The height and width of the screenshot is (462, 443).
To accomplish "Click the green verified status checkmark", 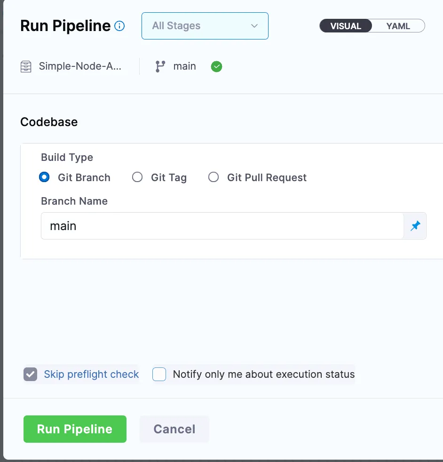I will pos(216,66).
